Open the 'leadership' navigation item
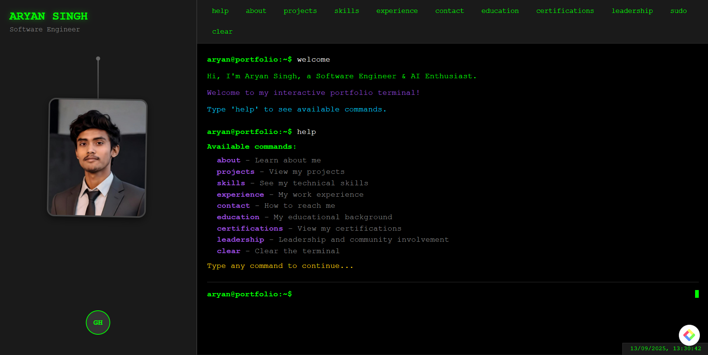This screenshot has height=355, width=708. pyautogui.click(x=632, y=11)
